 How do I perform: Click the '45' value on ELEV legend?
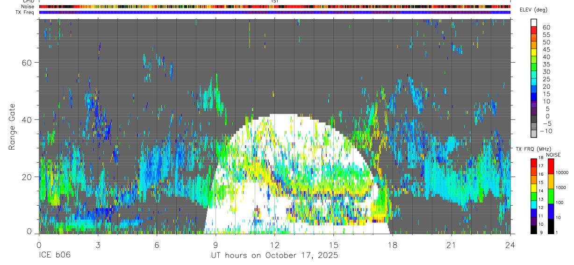click(x=546, y=50)
